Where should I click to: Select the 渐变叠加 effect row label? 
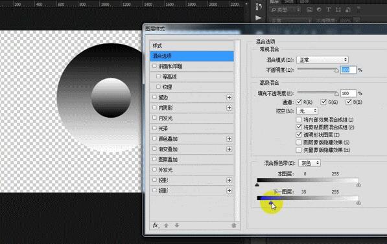tap(168, 149)
